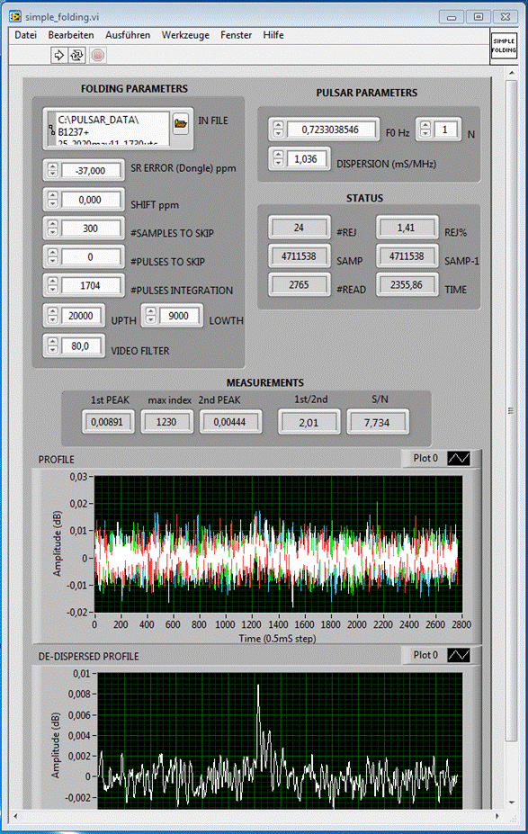Open the IN FILE folder browse icon
Viewport: 528px width, 834px height.
[181, 124]
